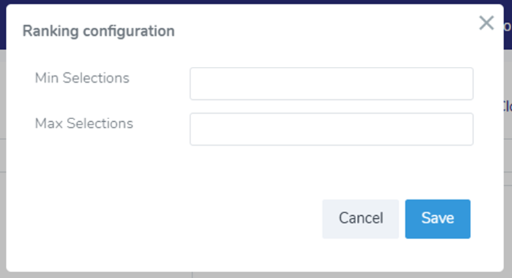512x278 pixels.
Task: Click the Ranking configuration dialog title
Action: coord(99,31)
